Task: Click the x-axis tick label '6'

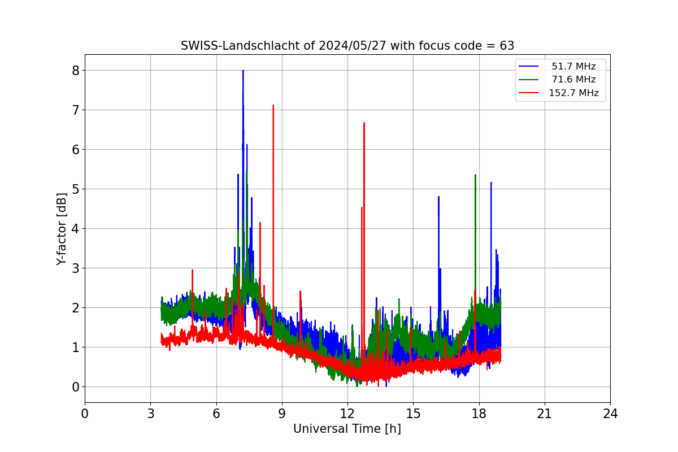Action: (216, 414)
